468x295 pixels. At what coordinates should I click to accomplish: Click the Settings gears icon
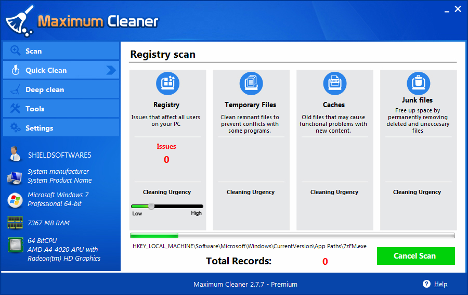pos(15,127)
